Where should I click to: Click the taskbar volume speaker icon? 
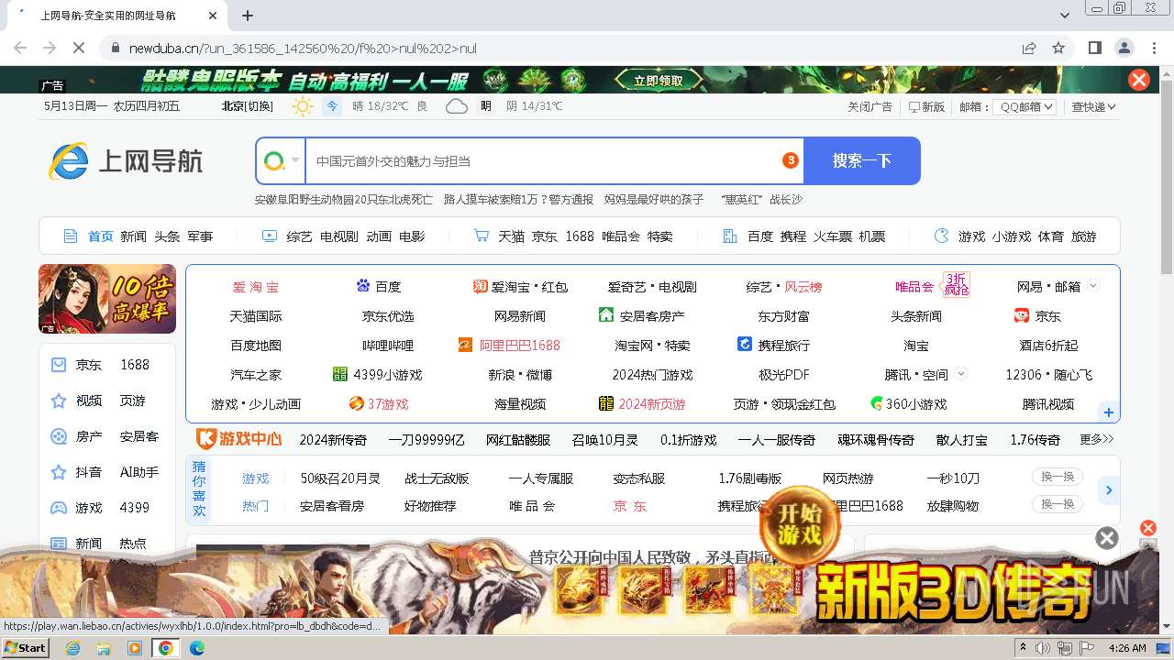point(1044,648)
